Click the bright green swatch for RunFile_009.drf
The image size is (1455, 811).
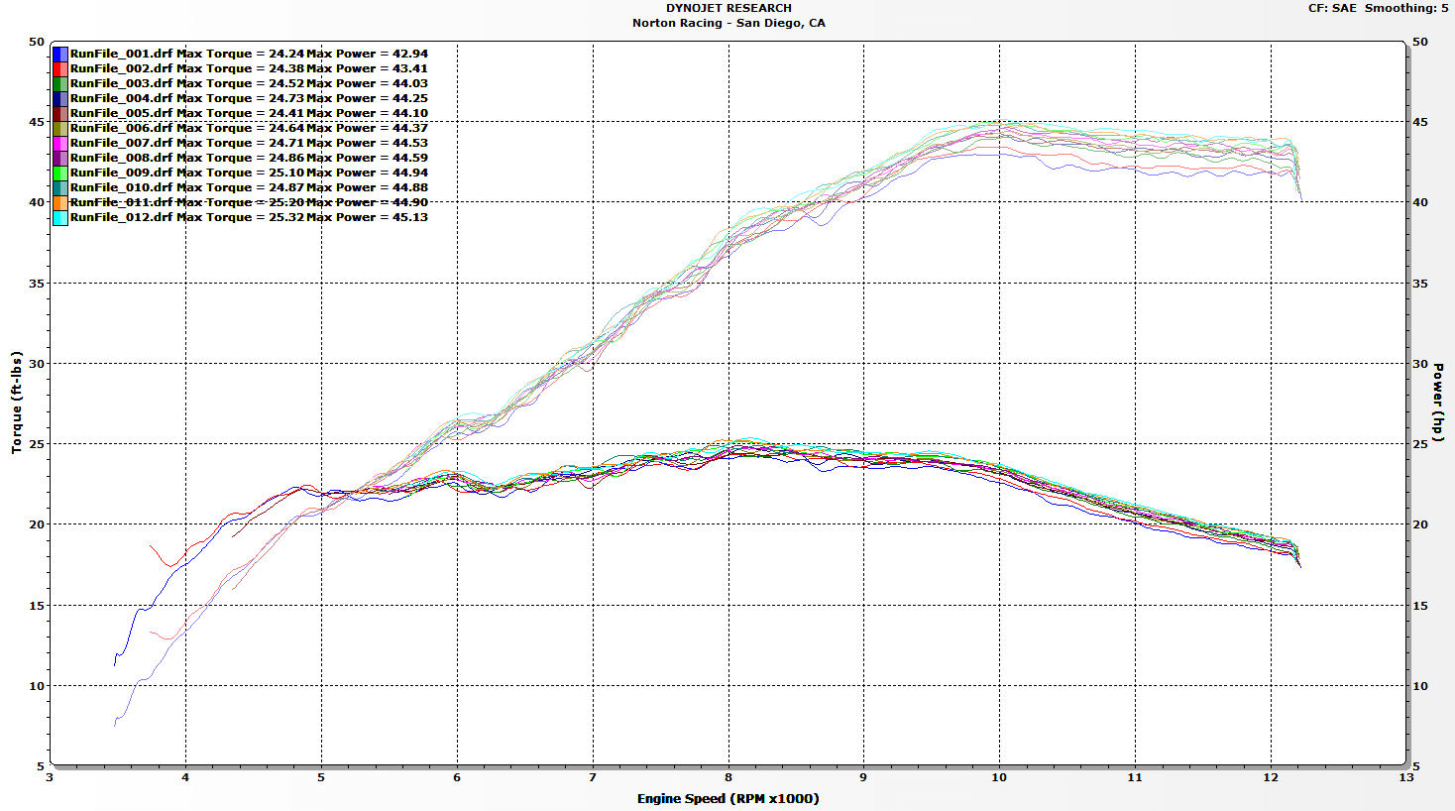pos(60,174)
